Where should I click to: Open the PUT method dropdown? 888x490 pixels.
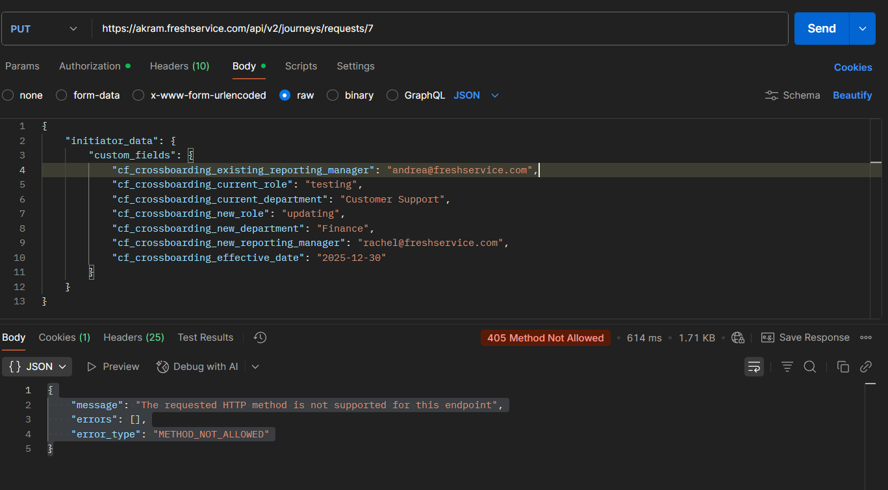pos(44,29)
